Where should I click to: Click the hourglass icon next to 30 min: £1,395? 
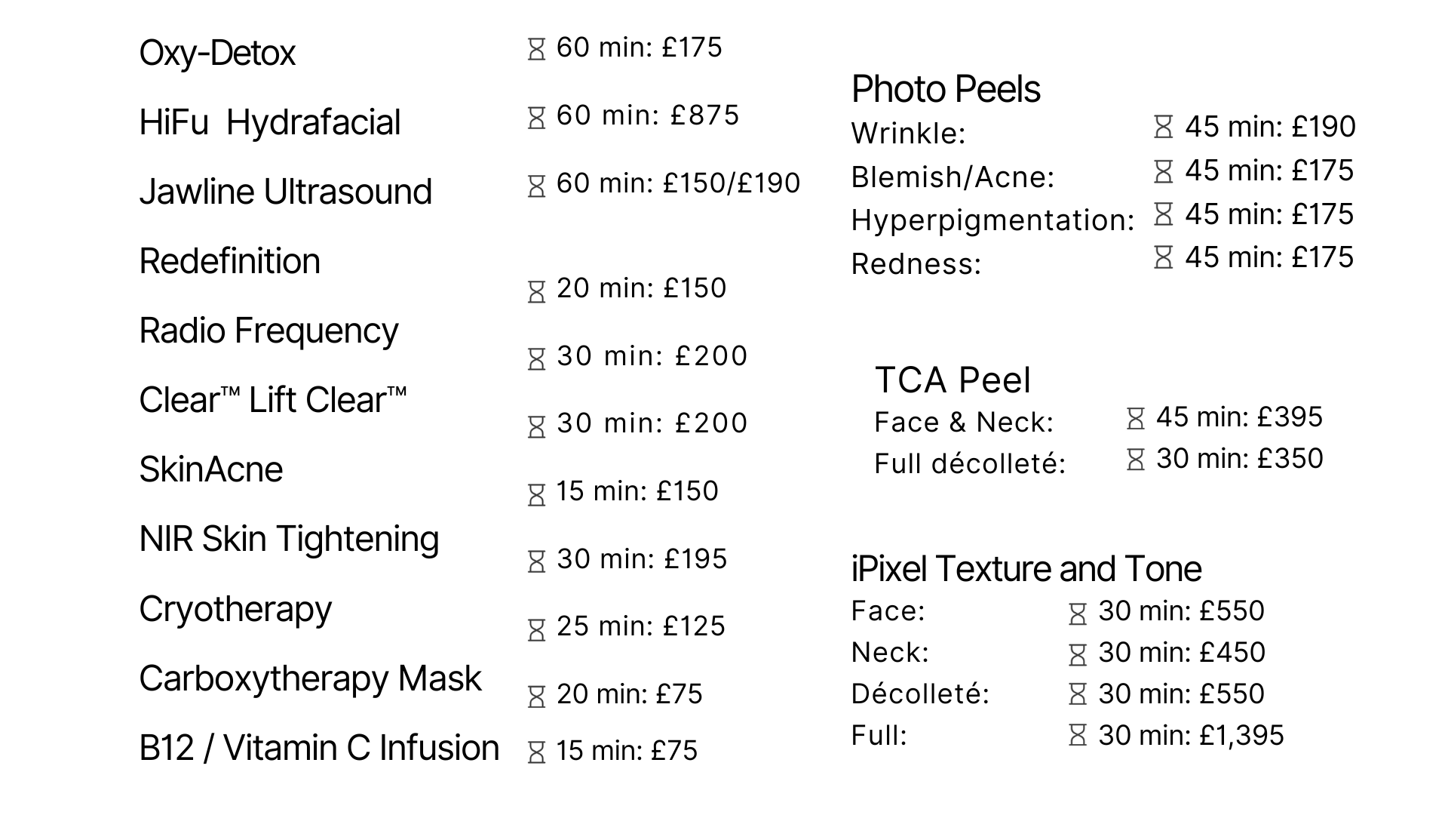coord(1078,735)
